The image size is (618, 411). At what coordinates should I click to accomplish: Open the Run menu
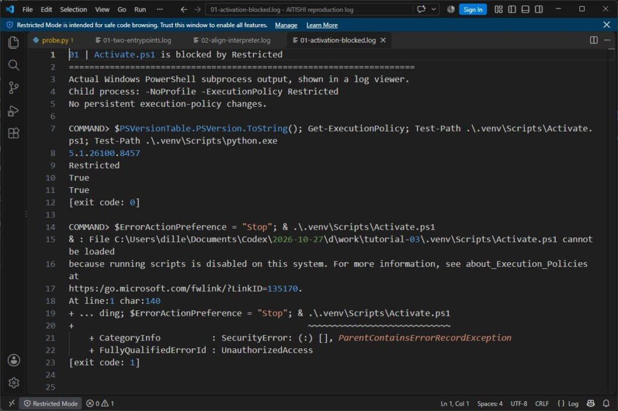(140, 10)
